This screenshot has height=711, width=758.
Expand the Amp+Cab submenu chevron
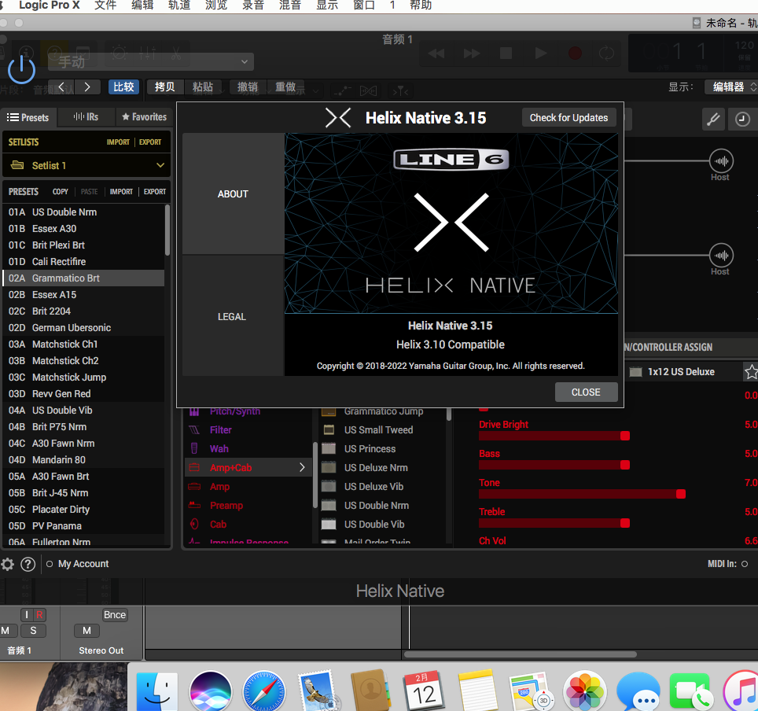click(x=302, y=468)
